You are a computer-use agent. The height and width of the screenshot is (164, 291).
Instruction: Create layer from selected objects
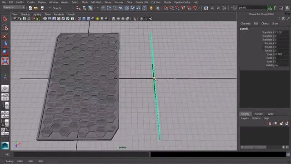pyautogui.click(x=287, y=123)
